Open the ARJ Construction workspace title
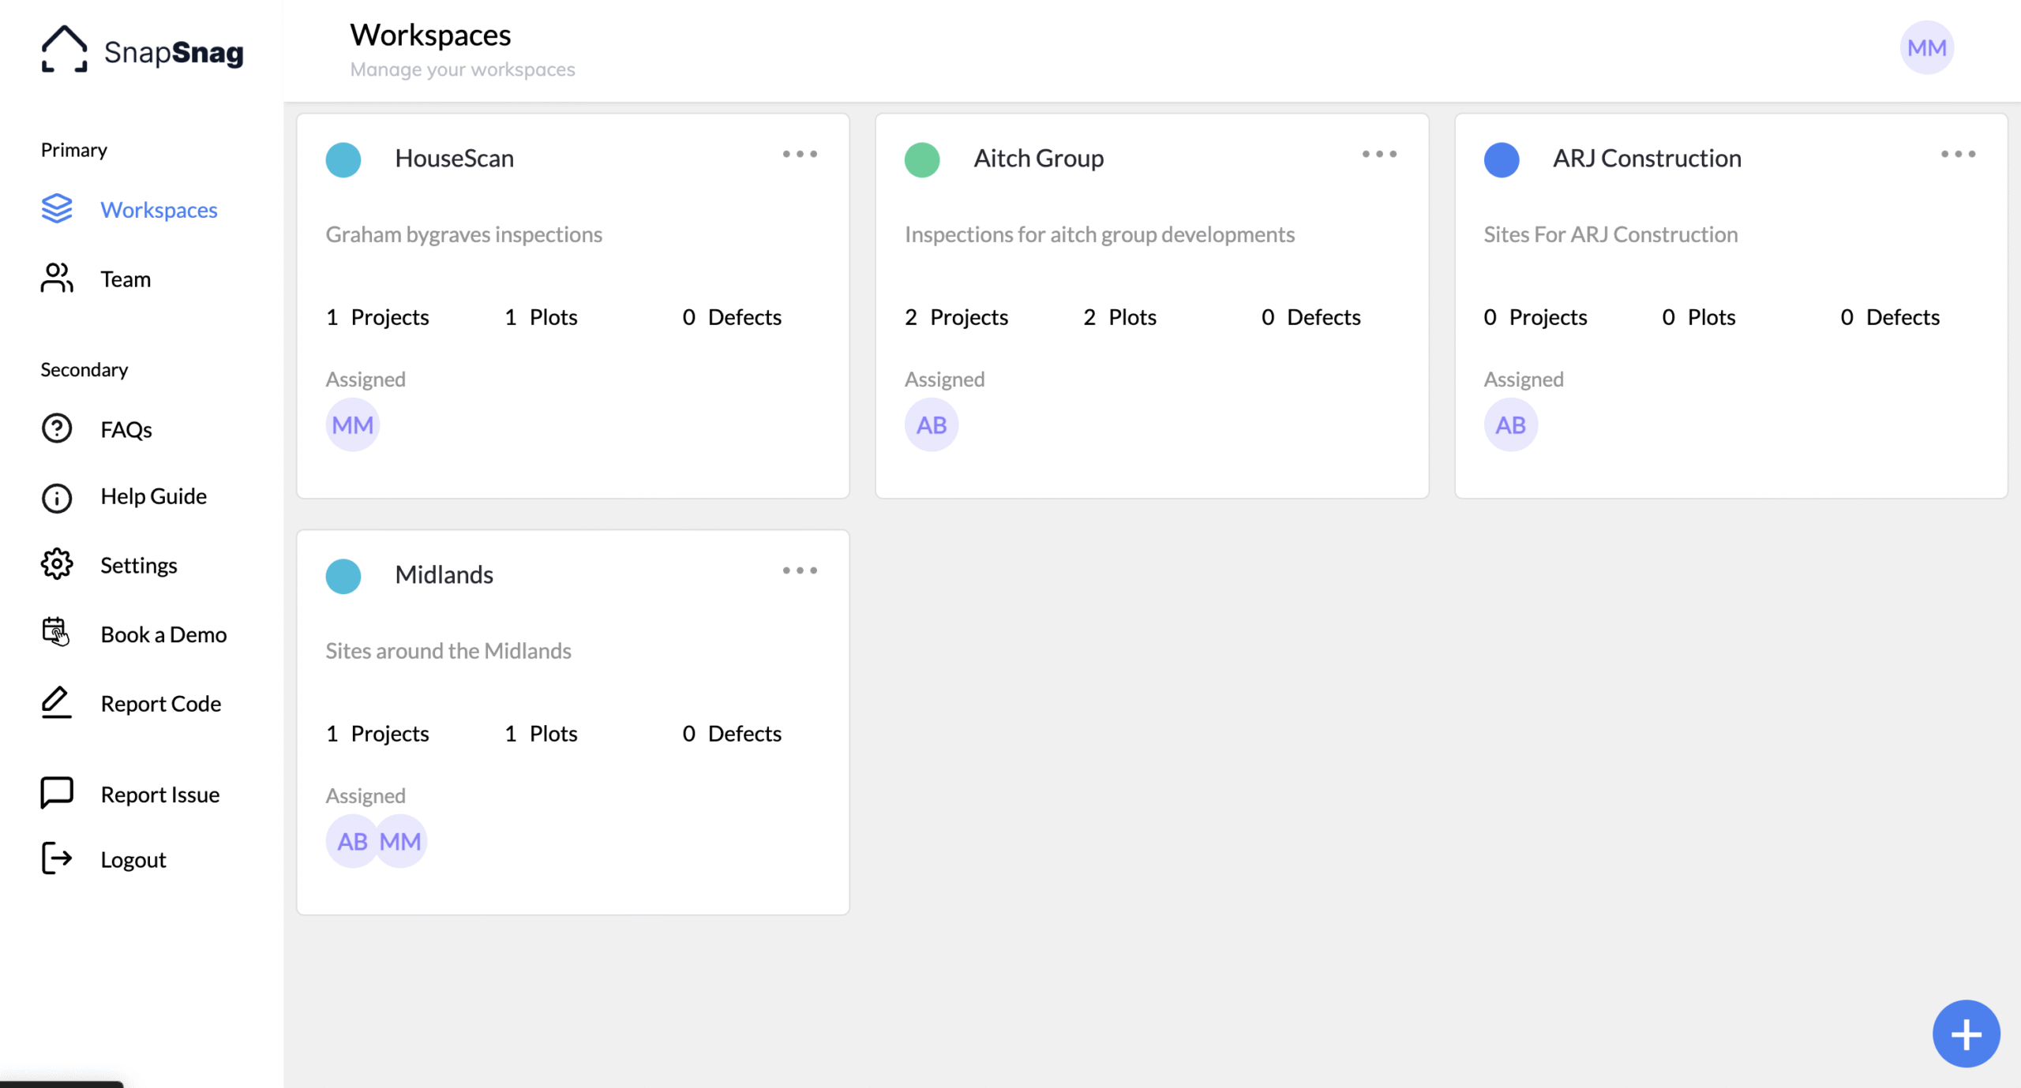This screenshot has height=1088, width=2021. pos(1647,159)
